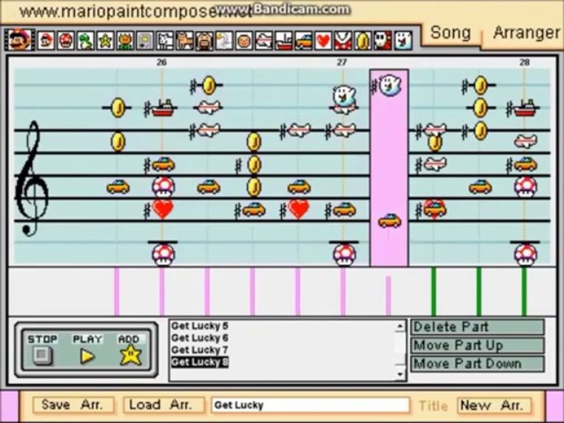
Task: Select the Heart instrument icon
Action: (x=323, y=41)
